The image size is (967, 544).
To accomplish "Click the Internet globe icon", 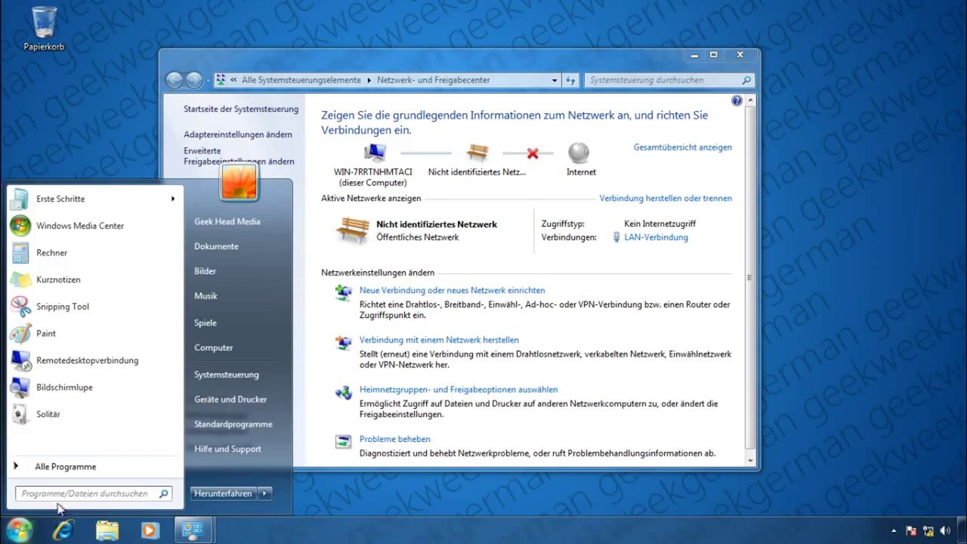I will pyautogui.click(x=579, y=153).
